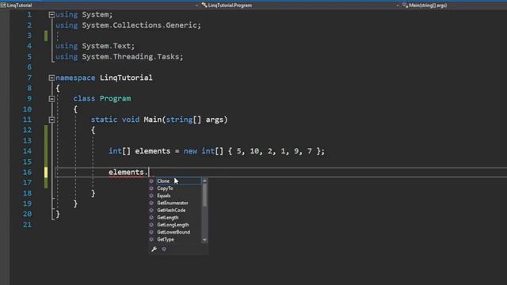Click the 'Program' class name on line 9
The image size is (507, 285).
click(115, 98)
